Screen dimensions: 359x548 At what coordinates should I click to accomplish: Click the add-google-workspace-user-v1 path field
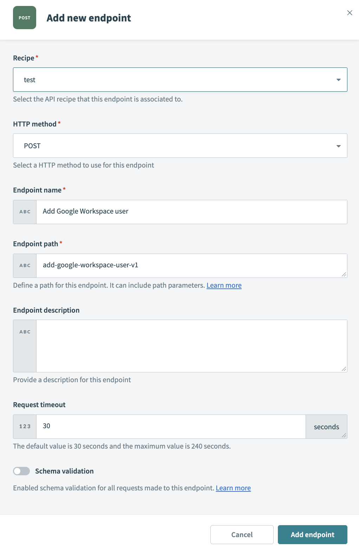[191, 266]
